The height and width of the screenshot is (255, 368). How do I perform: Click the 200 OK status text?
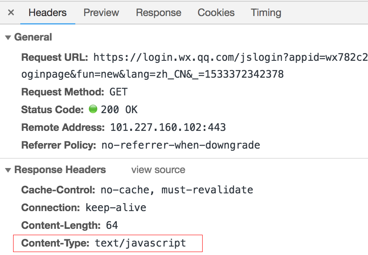coord(119,110)
